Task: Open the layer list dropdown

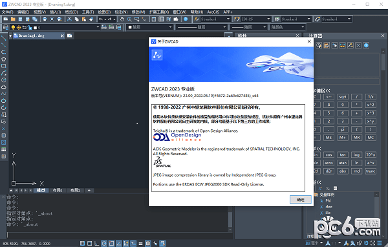Action: click(98, 27)
